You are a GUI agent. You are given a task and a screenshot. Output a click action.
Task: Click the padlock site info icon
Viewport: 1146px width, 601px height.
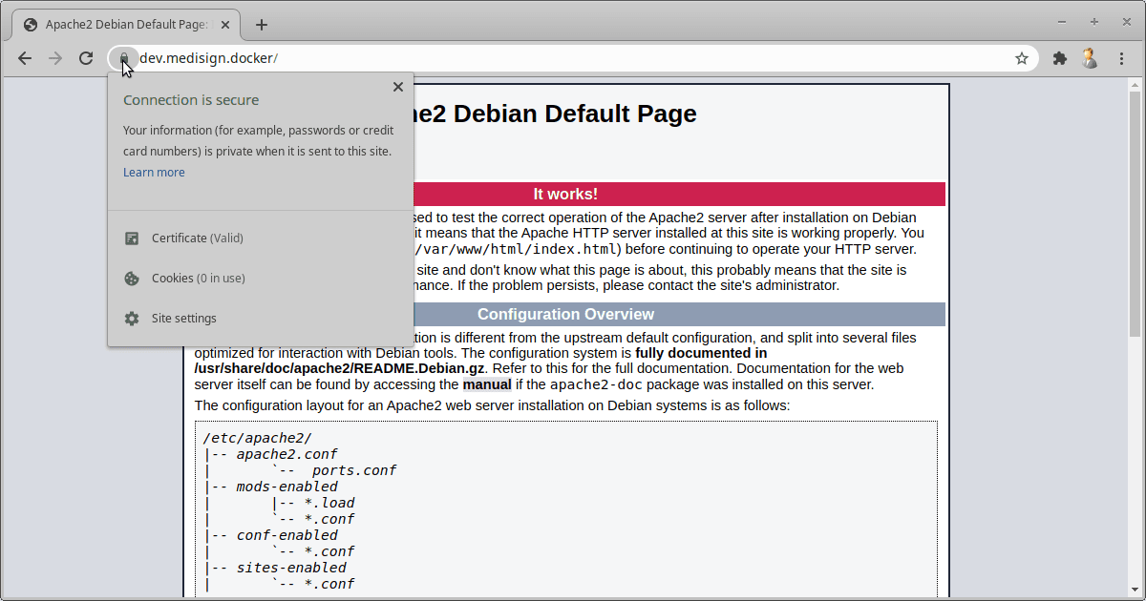pos(123,58)
